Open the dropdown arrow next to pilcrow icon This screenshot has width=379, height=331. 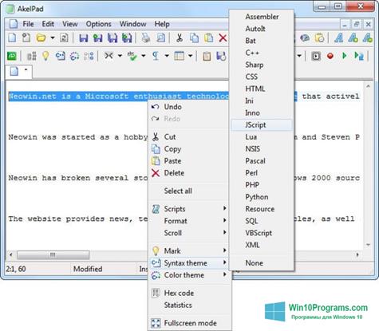click(167, 56)
